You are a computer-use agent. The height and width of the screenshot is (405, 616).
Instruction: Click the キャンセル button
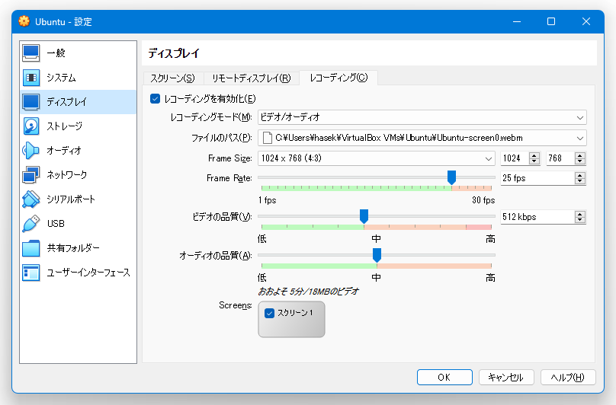click(x=506, y=377)
